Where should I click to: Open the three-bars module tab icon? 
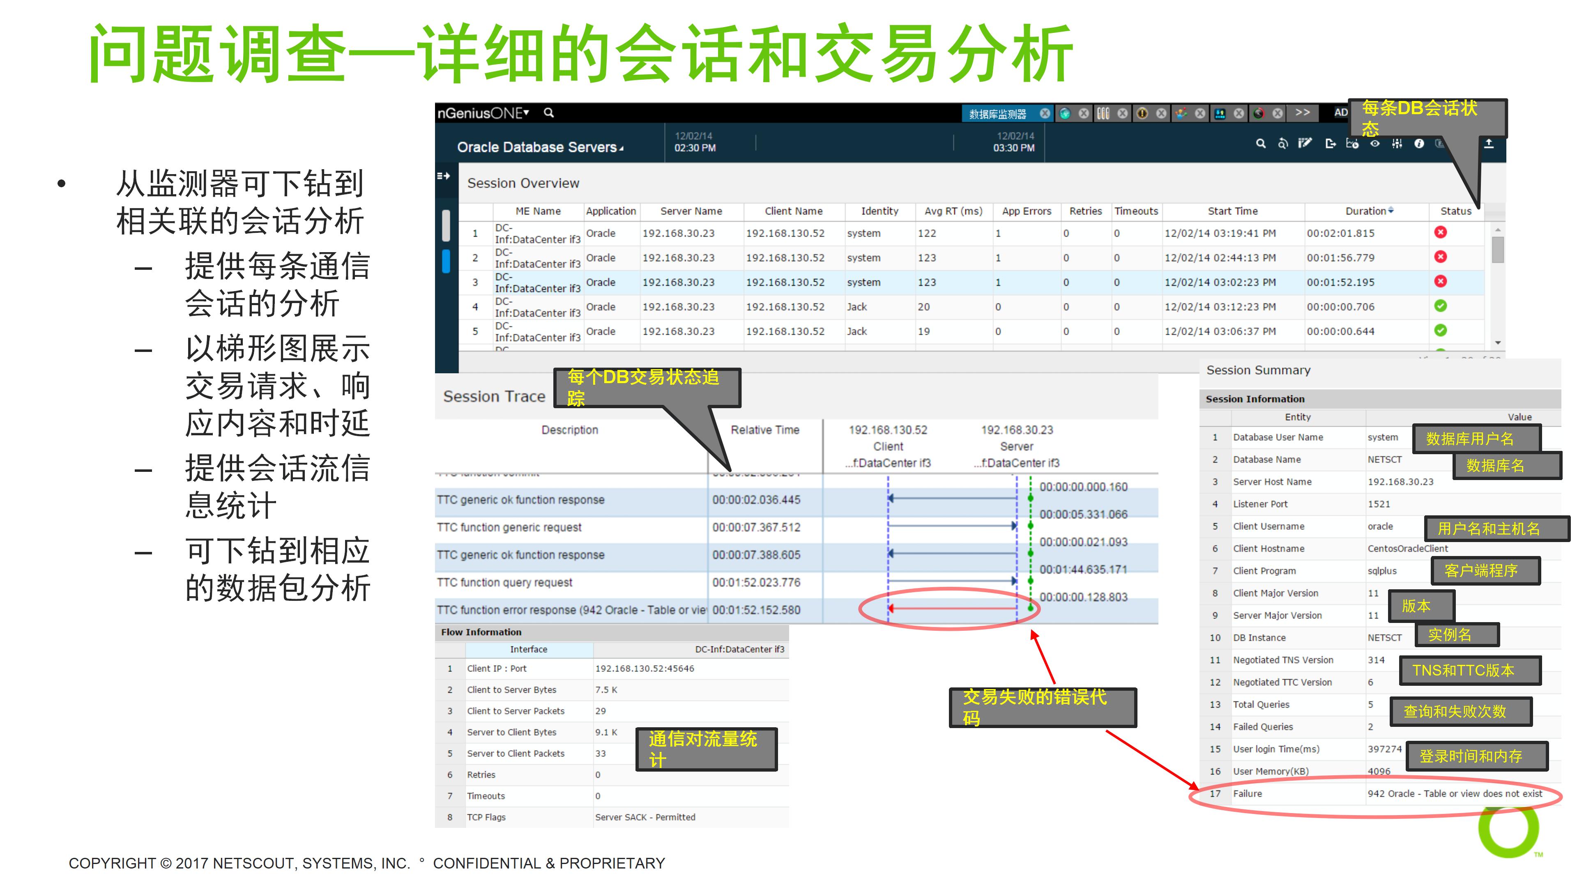click(1103, 113)
